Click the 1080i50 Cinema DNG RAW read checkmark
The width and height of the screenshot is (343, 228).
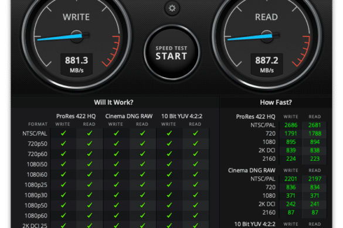(142, 164)
